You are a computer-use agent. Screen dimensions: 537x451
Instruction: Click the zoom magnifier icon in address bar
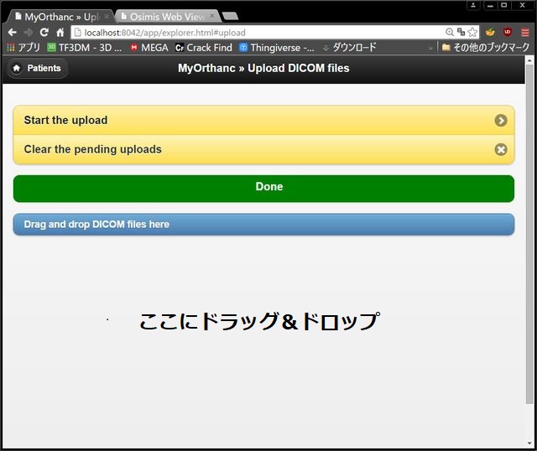[x=450, y=32]
